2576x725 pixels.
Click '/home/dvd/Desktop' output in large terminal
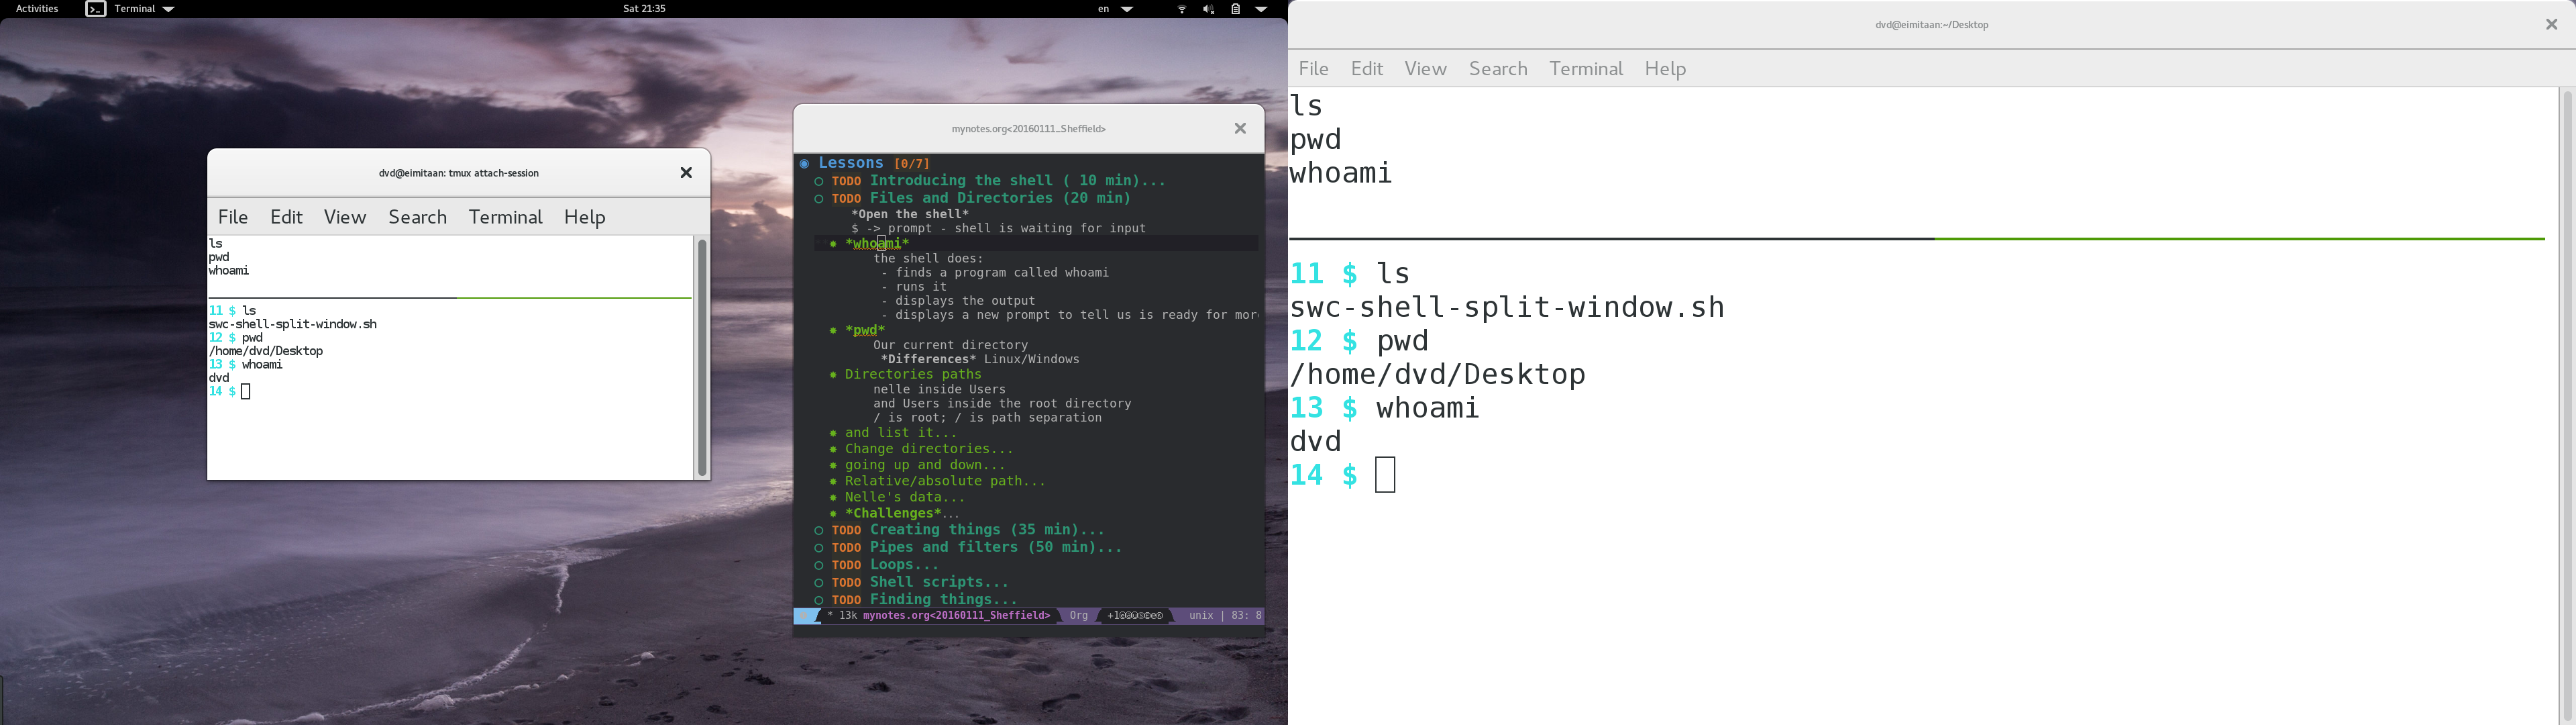click(1437, 375)
